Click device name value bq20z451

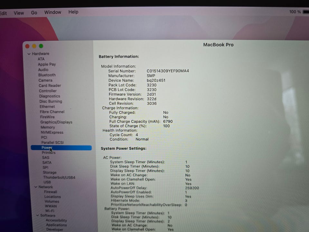click(156, 81)
